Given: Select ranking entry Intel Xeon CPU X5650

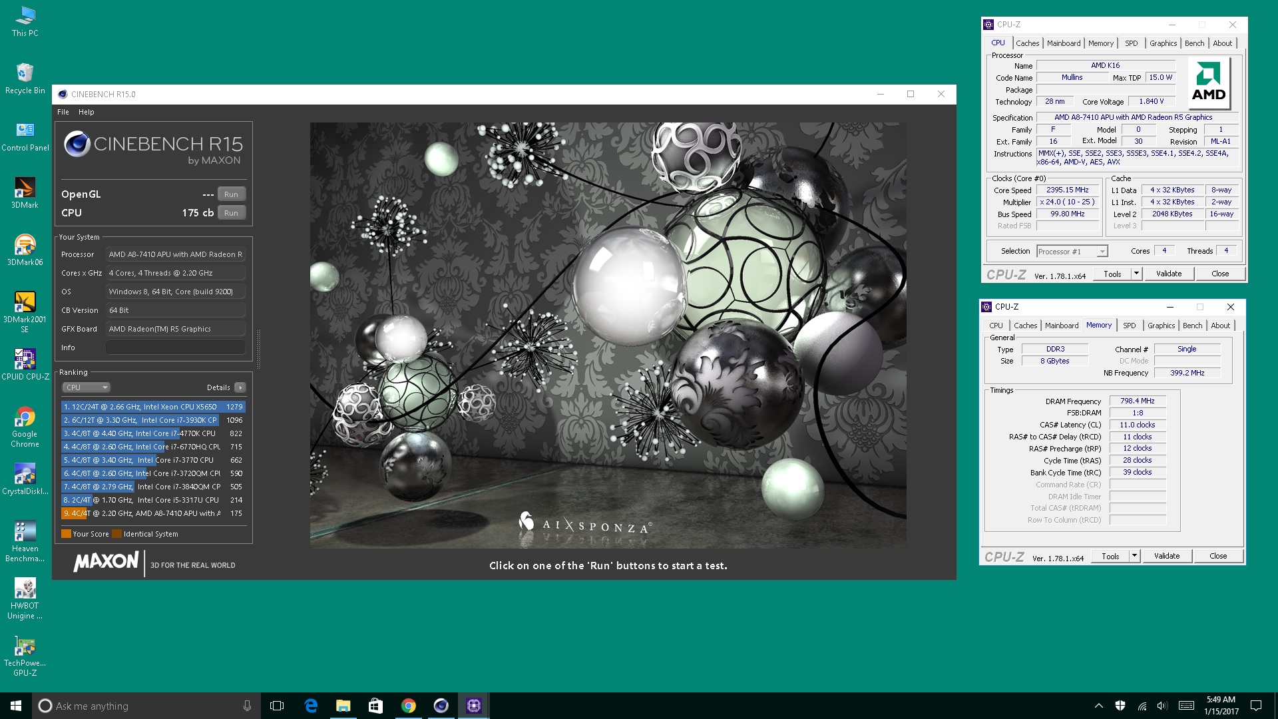Looking at the screenshot, I should coord(154,407).
